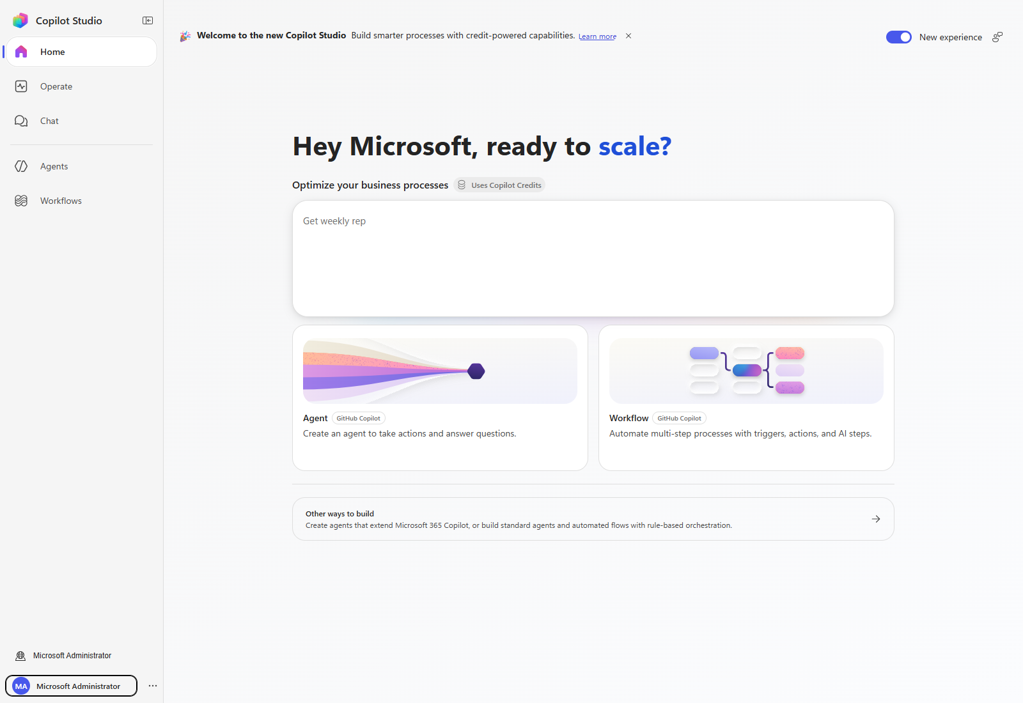The image size is (1023, 703).
Task: Open Other ways to build card
Action: [593, 519]
